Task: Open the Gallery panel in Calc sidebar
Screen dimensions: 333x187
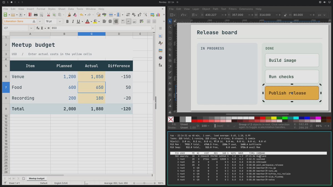Action: [160, 50]
